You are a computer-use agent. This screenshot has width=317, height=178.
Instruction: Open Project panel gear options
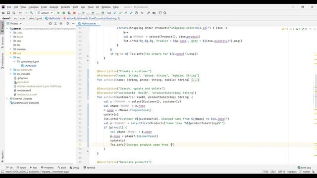pos(67,24)
